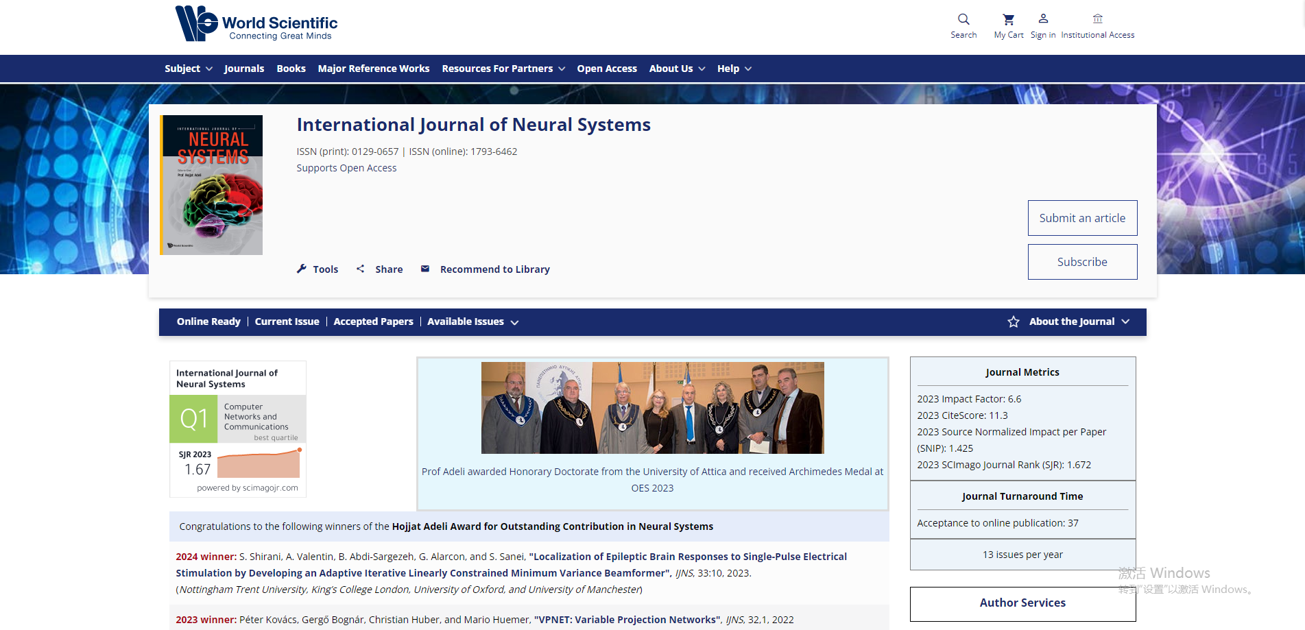
Task: Click the ISSN (online): 1793-6462 text
Action: click(463, 152)
